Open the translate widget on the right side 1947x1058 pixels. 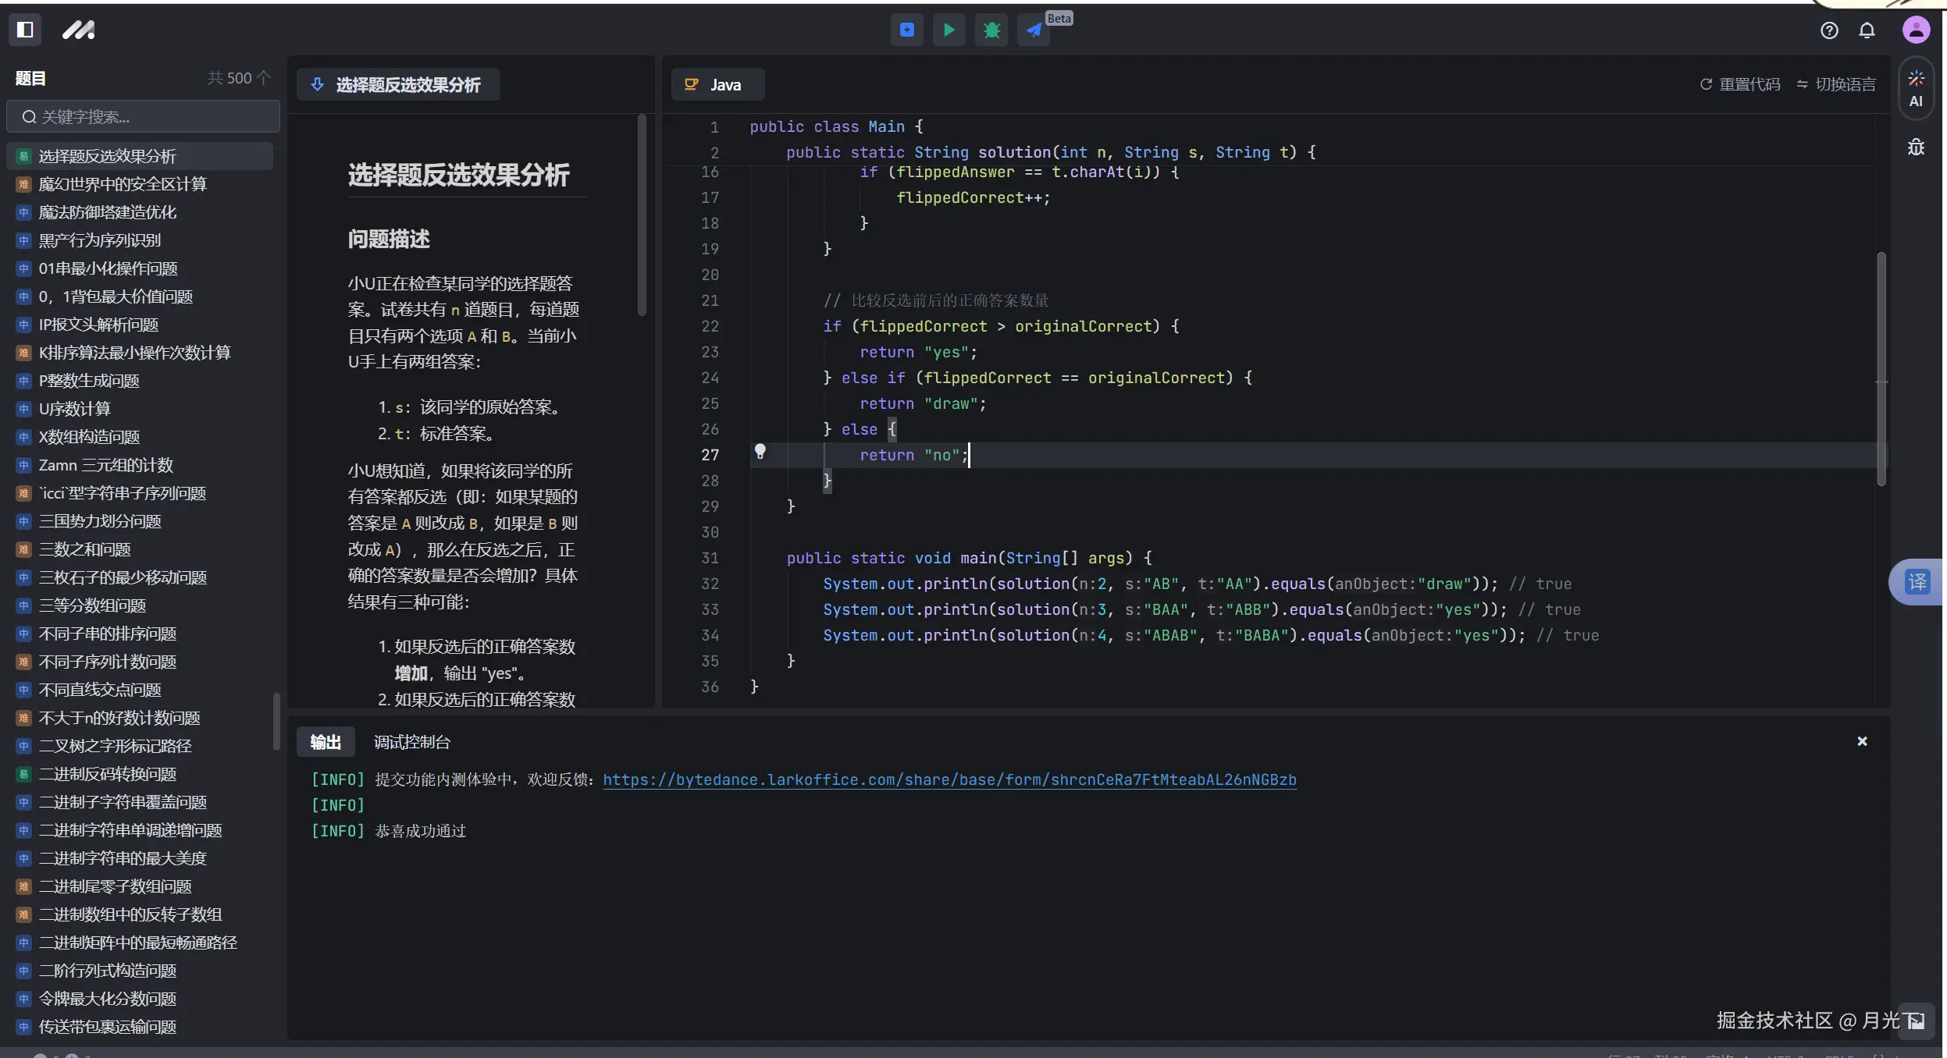click(1917, 581)
